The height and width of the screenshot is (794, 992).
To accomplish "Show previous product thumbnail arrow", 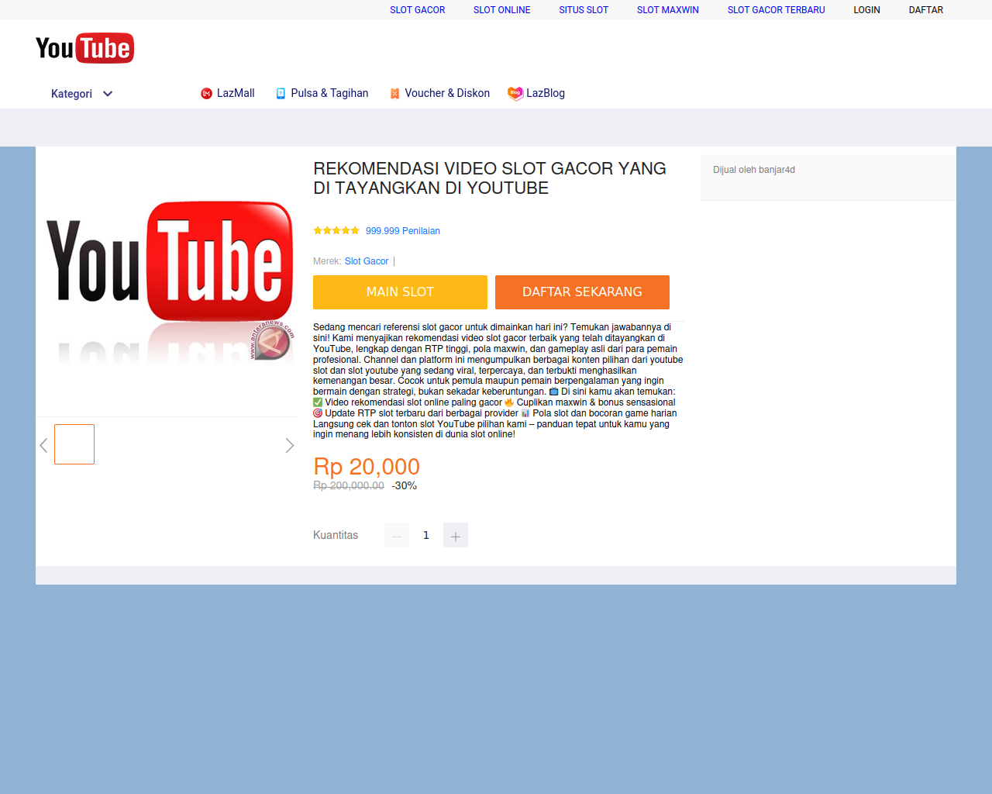I will [x=44, y=445].
